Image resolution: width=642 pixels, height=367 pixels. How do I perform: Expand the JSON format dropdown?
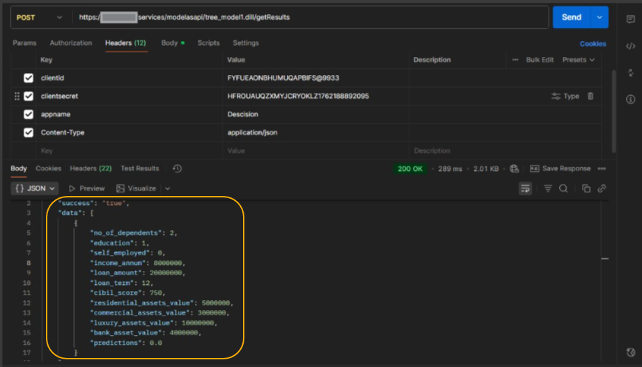(35, 188)
